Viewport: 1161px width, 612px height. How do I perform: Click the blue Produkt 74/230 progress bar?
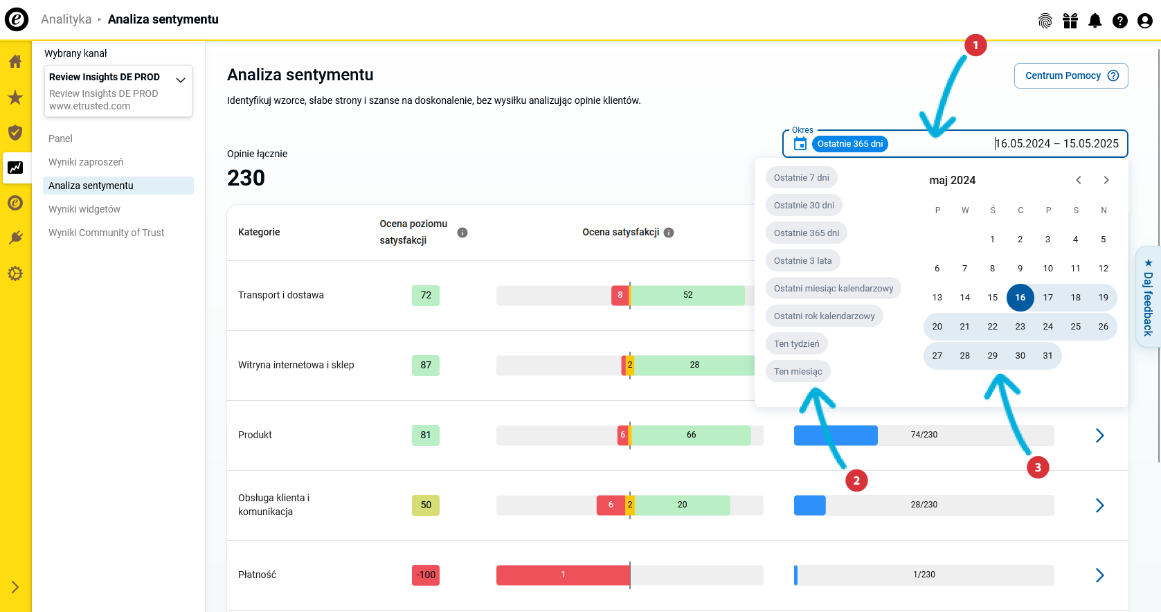click(x=835, y=435)
